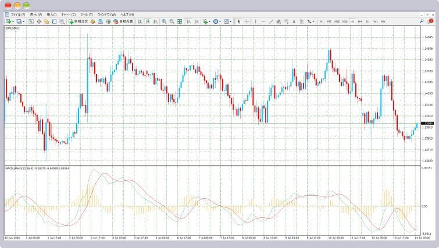Toggle chart auto scroll
The width and height of the screenshot is (439, 248).
[x=189, y=21]
